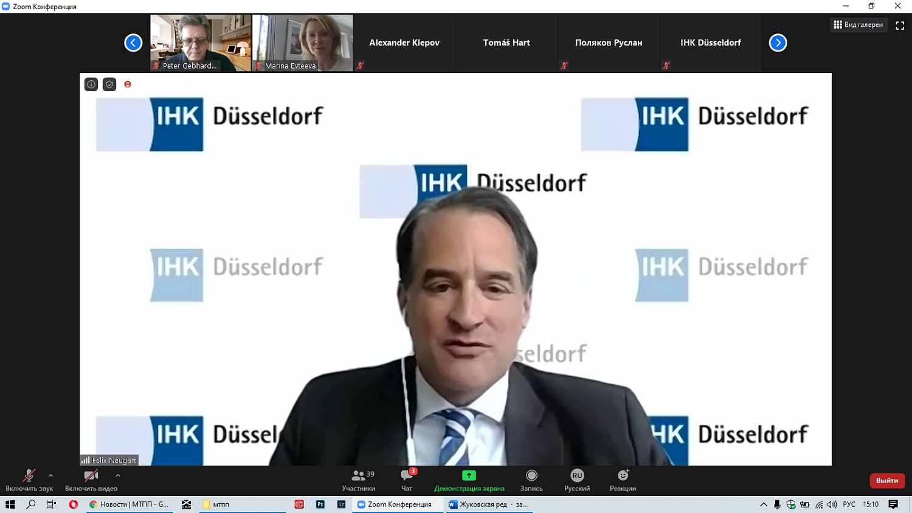Viewport: 912px width, 513px height.
Task: Show previous participants with the left arrow
Action: point(133,43)
